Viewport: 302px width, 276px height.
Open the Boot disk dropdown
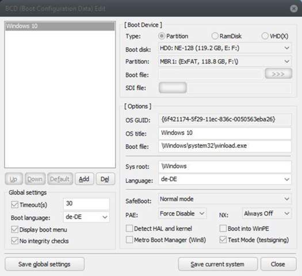pos(224,48)
